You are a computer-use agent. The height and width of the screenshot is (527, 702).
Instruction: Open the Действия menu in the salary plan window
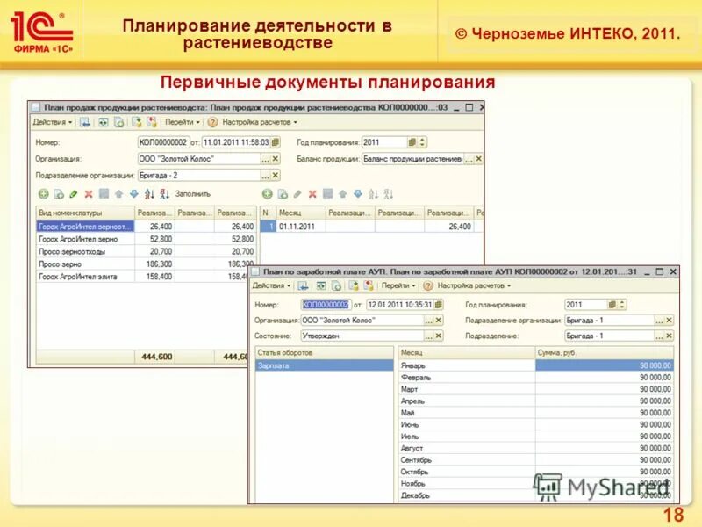click(270, 285)
